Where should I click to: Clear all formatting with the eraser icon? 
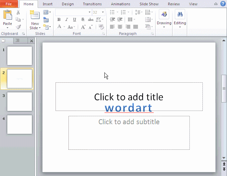click(x=101, y=27)
